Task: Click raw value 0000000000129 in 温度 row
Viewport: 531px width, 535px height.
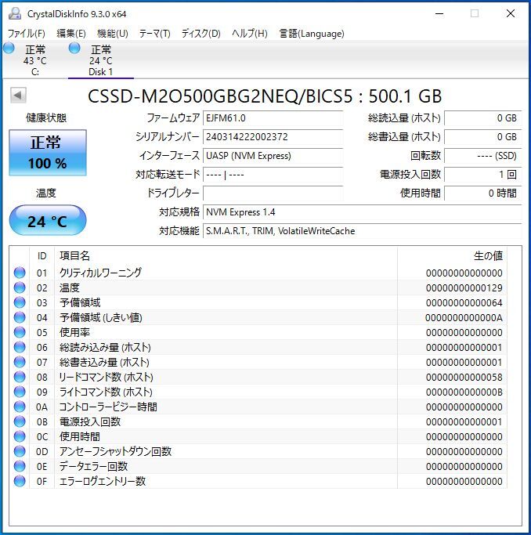Action: [464, 288]
